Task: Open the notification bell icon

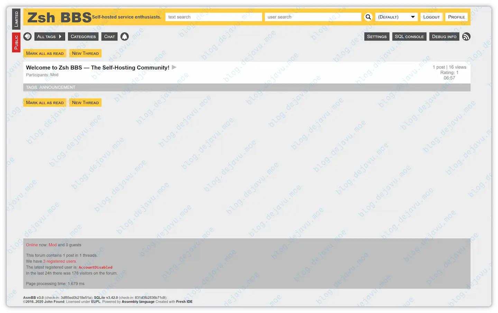Action: (124, 36)
